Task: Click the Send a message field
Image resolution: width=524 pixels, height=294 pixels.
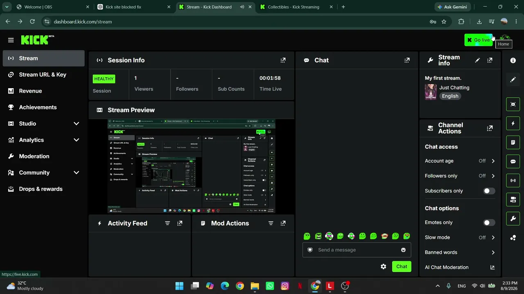Action: pyautogui.click(x=357, y=250)
